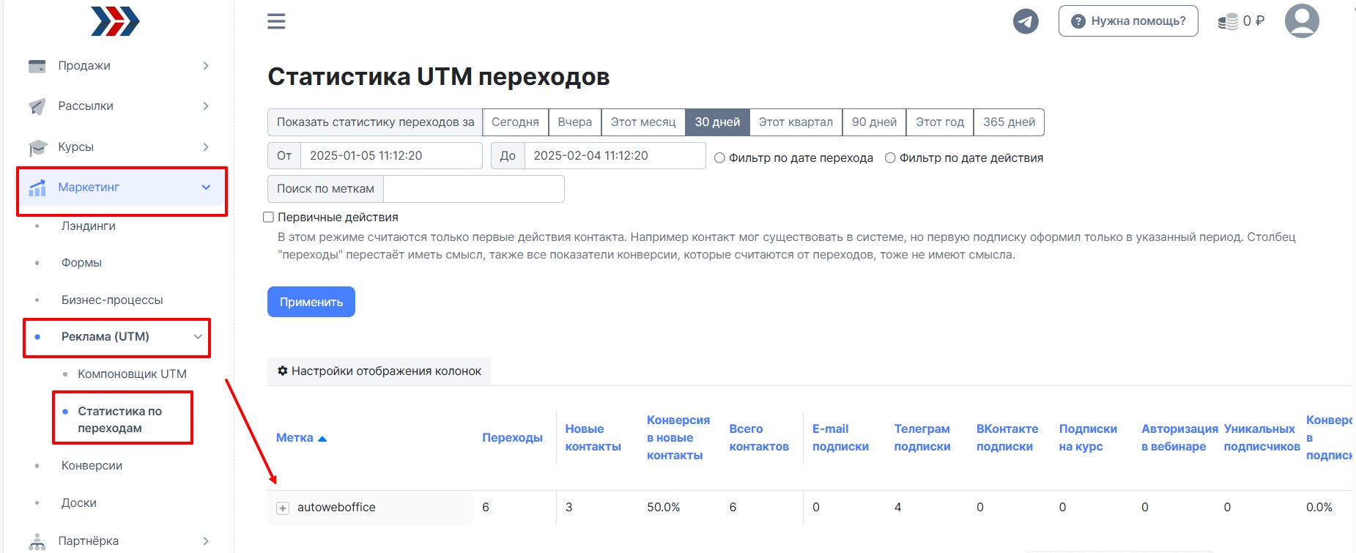Screen dimensions: 1356x553
Task: Click the coins balance icon
Action: pos(1228,22)
